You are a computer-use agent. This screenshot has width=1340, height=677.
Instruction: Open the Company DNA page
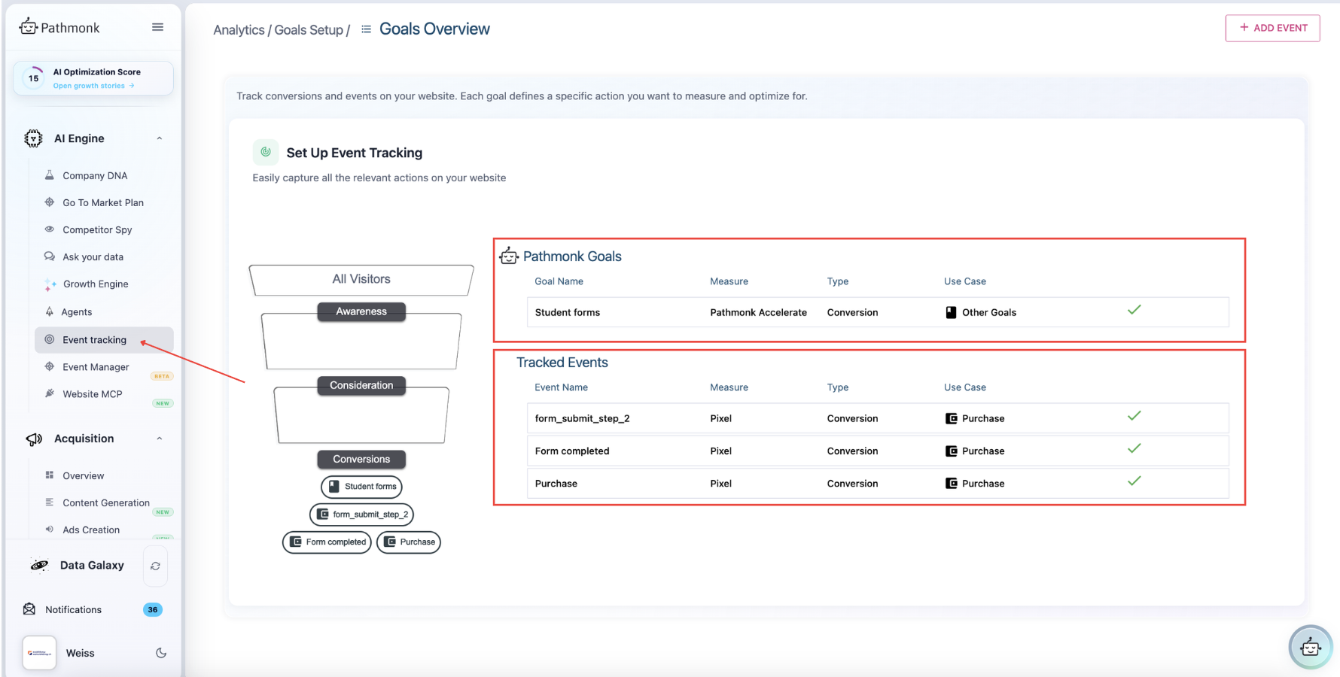tap(95, 175)
